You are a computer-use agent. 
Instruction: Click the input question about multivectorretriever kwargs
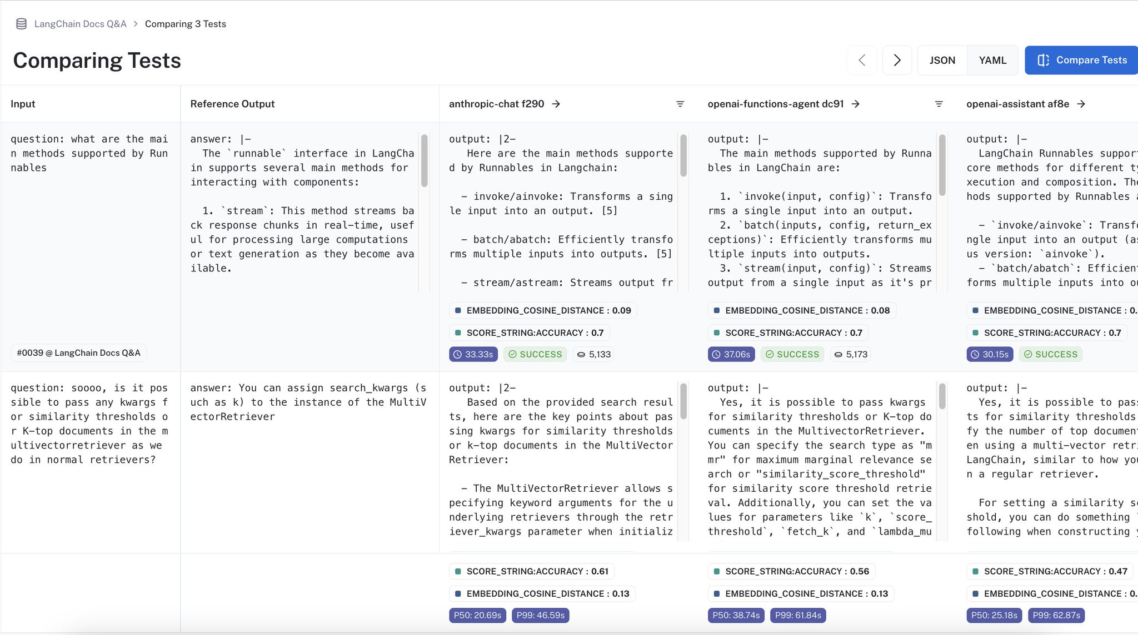(89, 424)
